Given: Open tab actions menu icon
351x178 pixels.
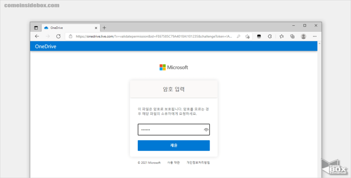Looking at the screenshot, I should click(36, 28).
